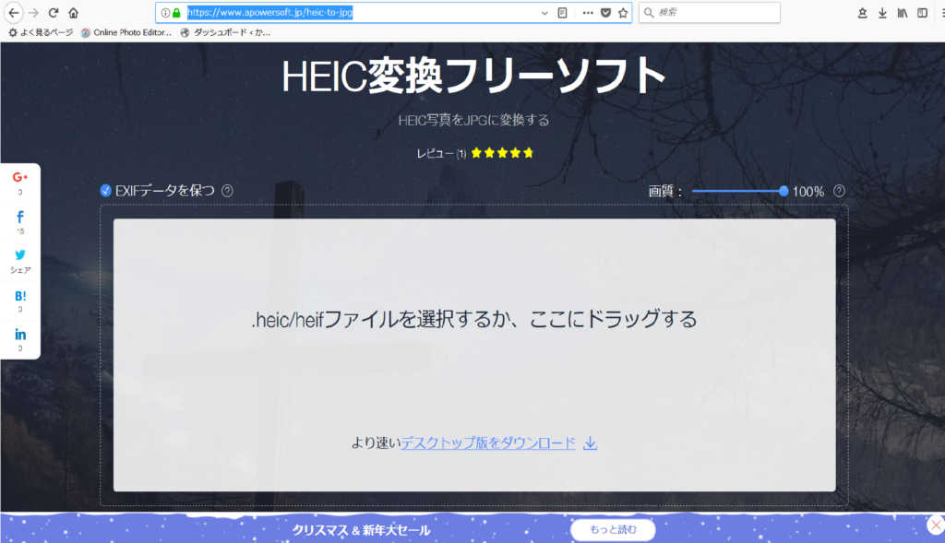Close the Christmas sale banner
This screenshot has height=543, width=945.
(x=936, y=525)
